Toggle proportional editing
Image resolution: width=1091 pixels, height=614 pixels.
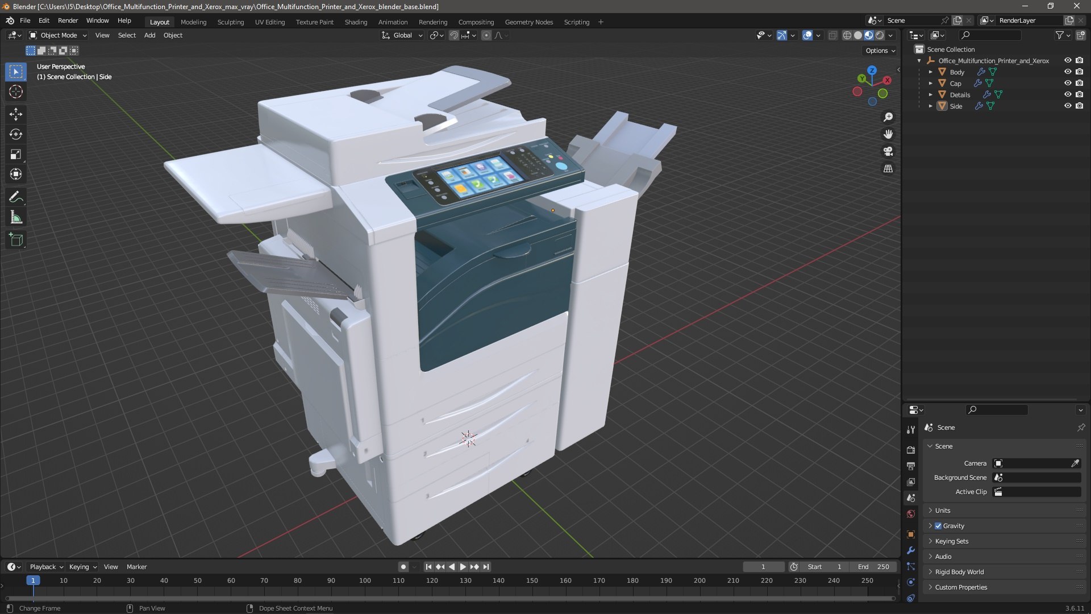tap(486, 35)
